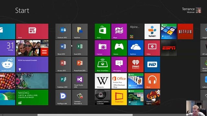The width and height of the screenshot is (207, 116).
Task: Click the scrollbar left arrow
Action: point(3,115)
